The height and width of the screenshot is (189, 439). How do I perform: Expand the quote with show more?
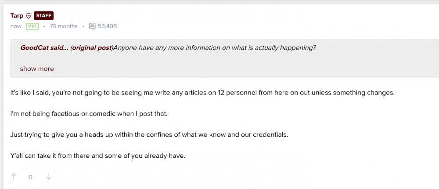(x=37, y=69)
